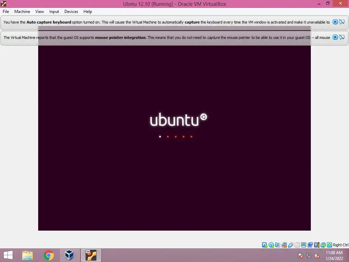Screen dimensions: 349x262
Task: Suppress future Auto capture keyboard messages
Action: (x=342, y=22)
